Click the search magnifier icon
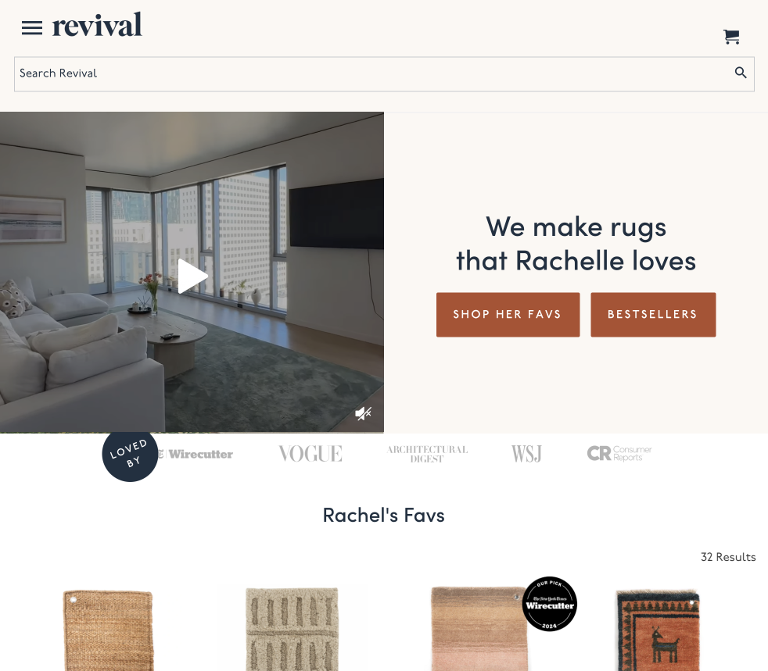The image size is (768, 671). click(741, 73)
